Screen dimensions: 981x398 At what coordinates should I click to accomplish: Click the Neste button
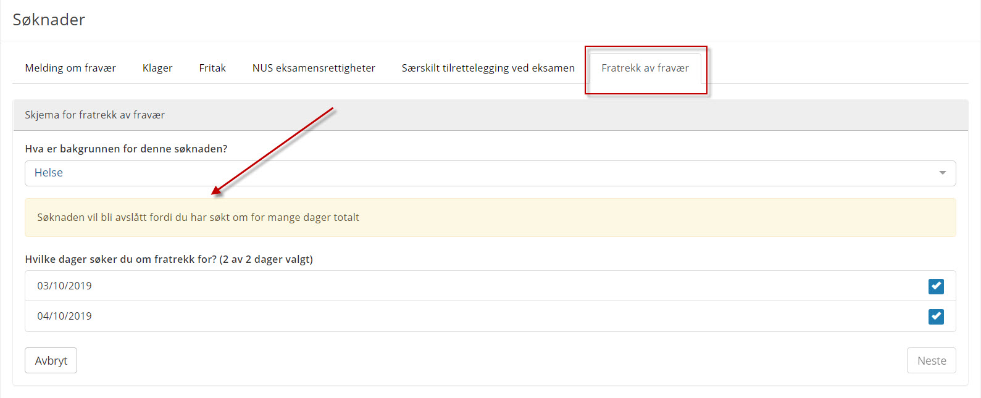click(931, 360)
